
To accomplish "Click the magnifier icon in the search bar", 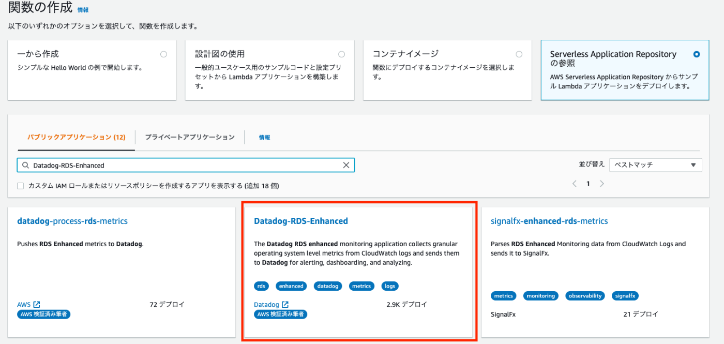I will coord(25,164).
